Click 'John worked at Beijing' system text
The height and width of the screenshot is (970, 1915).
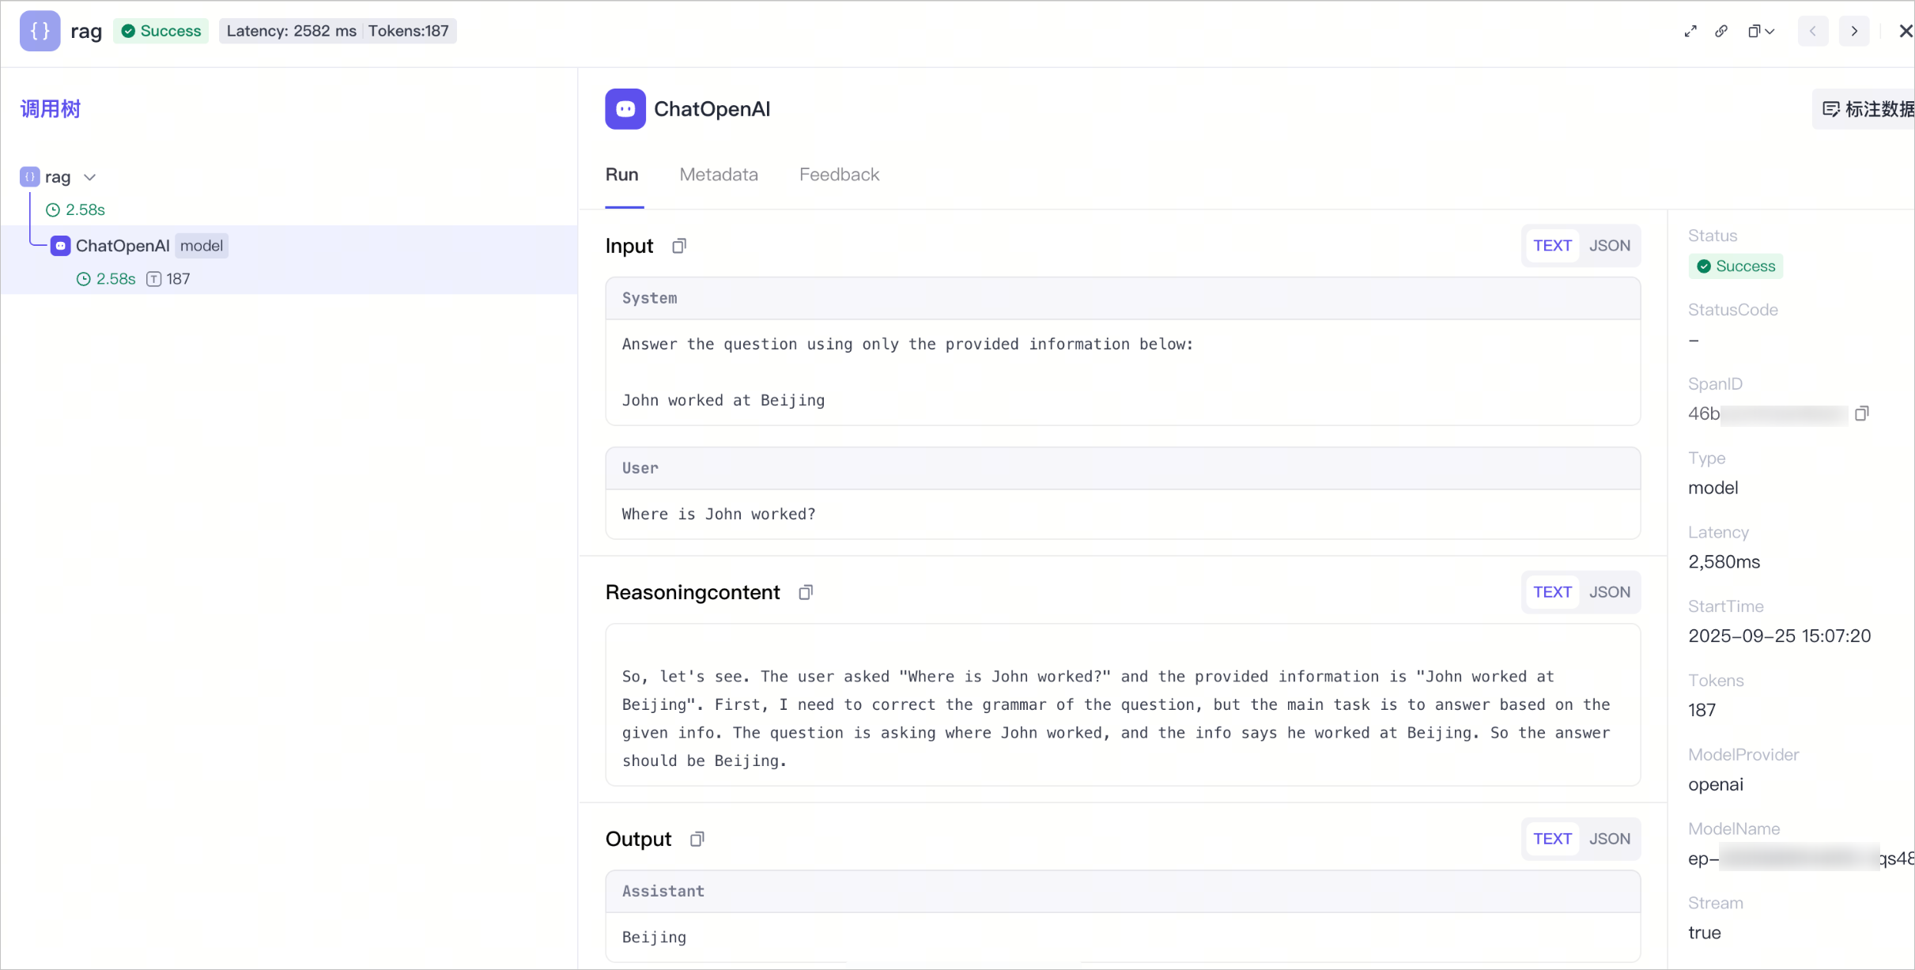coord(723,401)
